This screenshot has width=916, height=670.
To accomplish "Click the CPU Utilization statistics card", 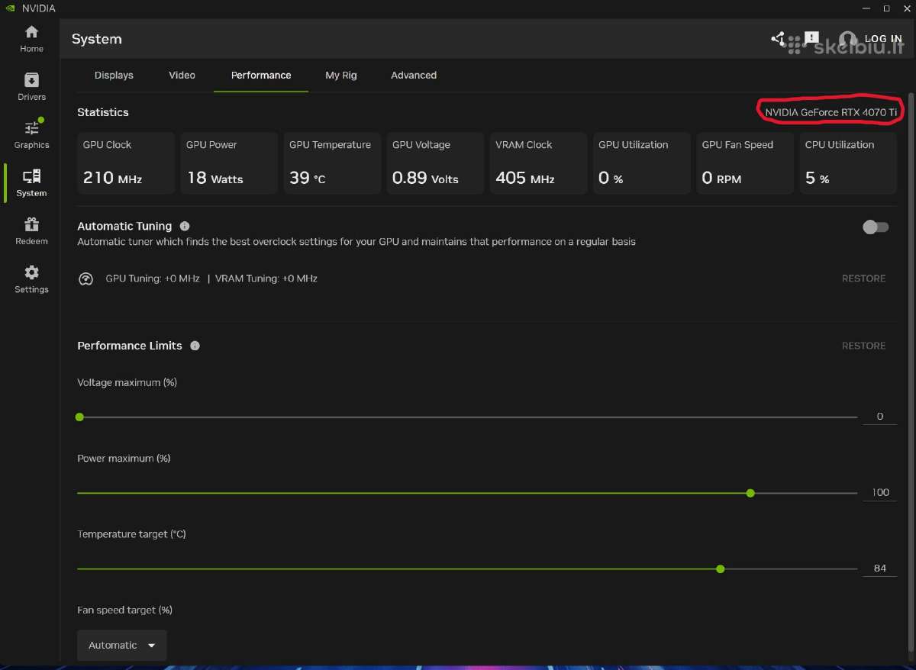I will [848, 163].
